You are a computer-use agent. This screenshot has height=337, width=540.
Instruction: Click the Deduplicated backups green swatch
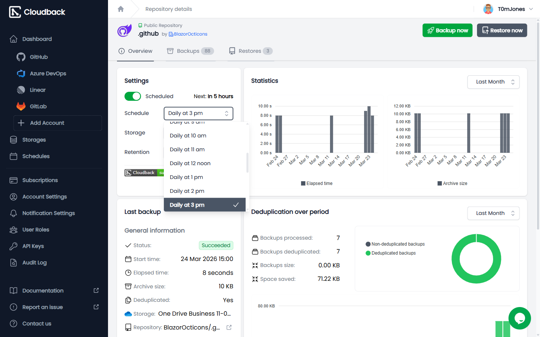368,253
